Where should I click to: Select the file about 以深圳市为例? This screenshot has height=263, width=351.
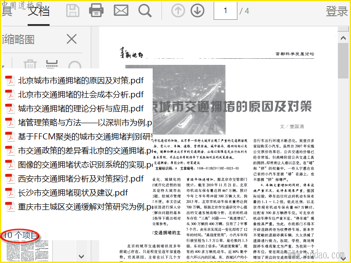point(85,123)
